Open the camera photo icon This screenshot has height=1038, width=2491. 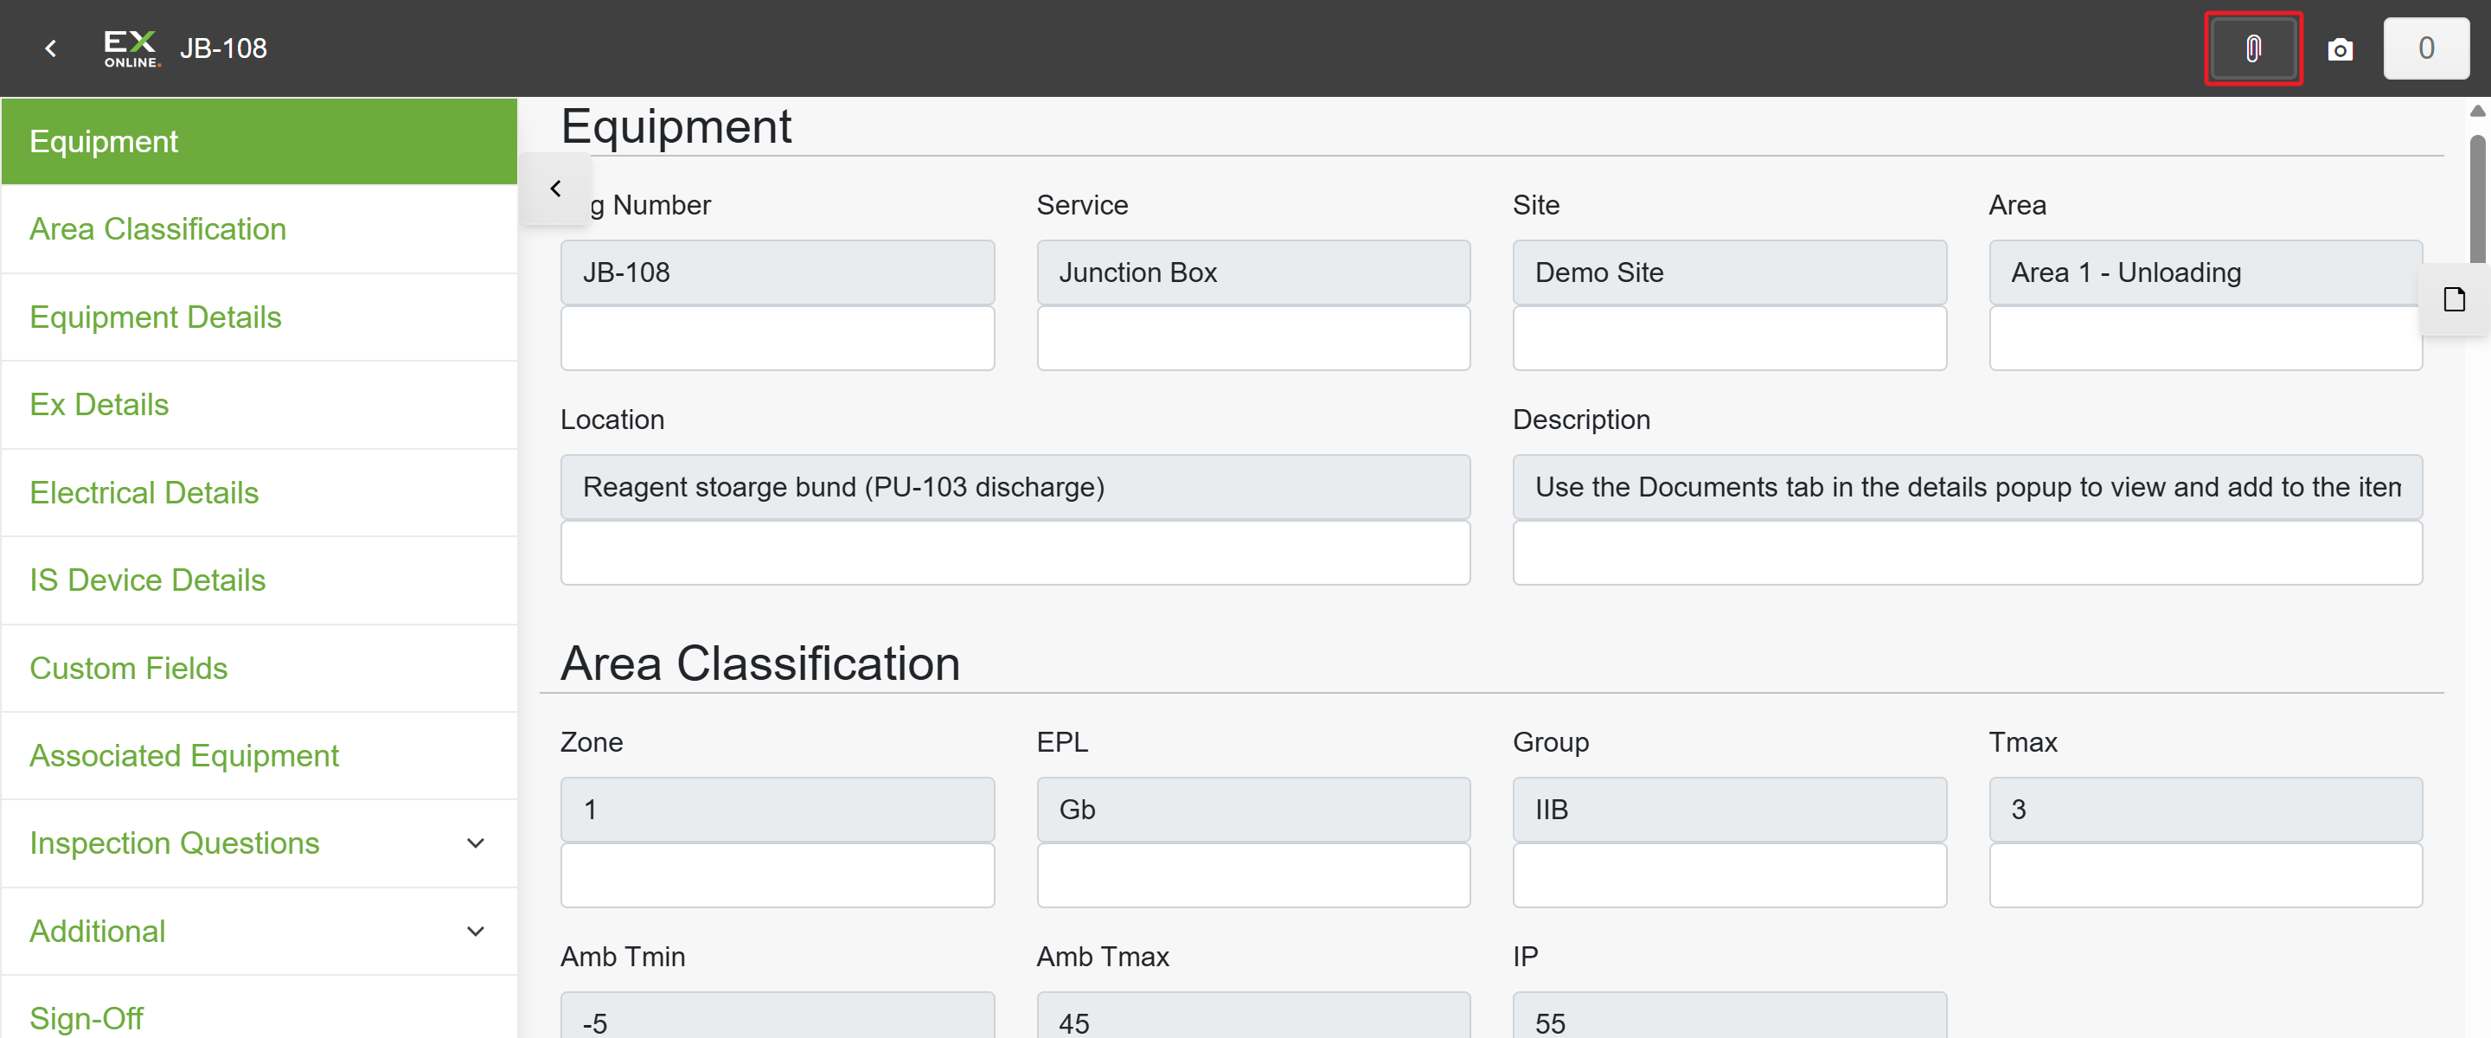coord(2341,49)
